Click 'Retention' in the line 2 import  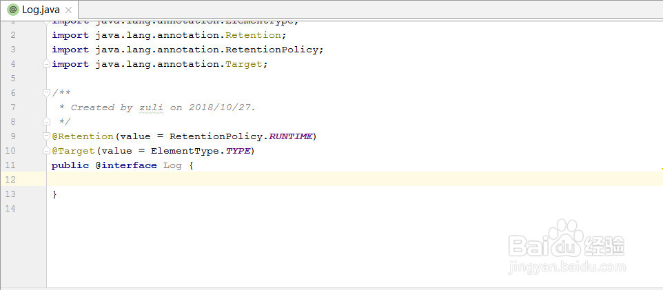(x=253, y=35)
